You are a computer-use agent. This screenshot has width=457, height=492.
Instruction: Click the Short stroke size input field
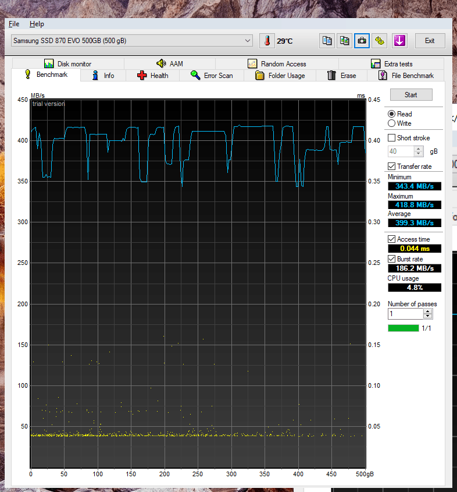click(x=401, y=151)
